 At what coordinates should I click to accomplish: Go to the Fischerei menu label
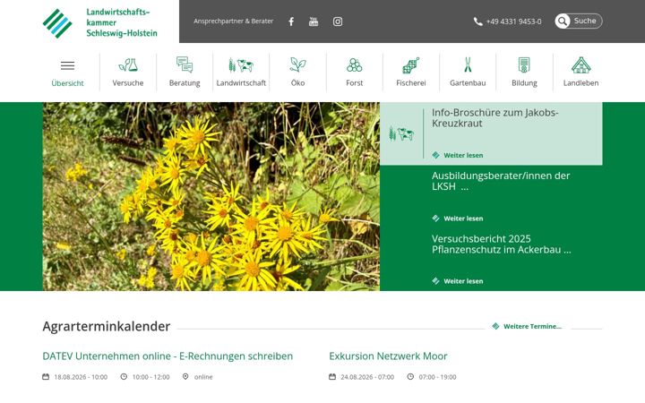pos(411,83)
